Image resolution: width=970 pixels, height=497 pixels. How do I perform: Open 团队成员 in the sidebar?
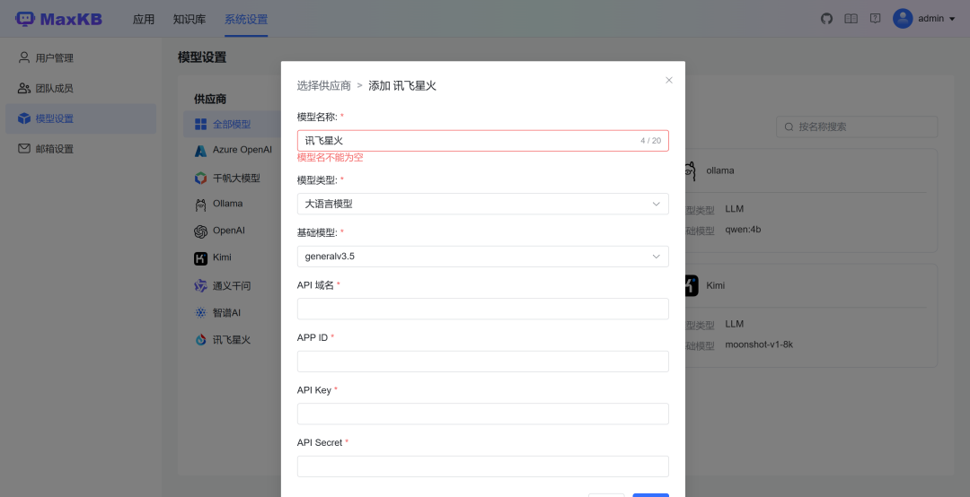[x=81, y=88]
